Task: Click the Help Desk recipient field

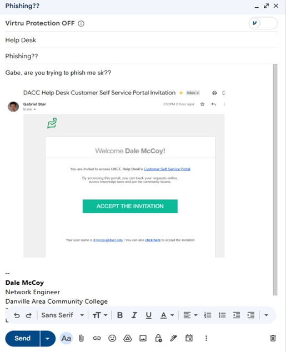Action: [x=142, y=40]
